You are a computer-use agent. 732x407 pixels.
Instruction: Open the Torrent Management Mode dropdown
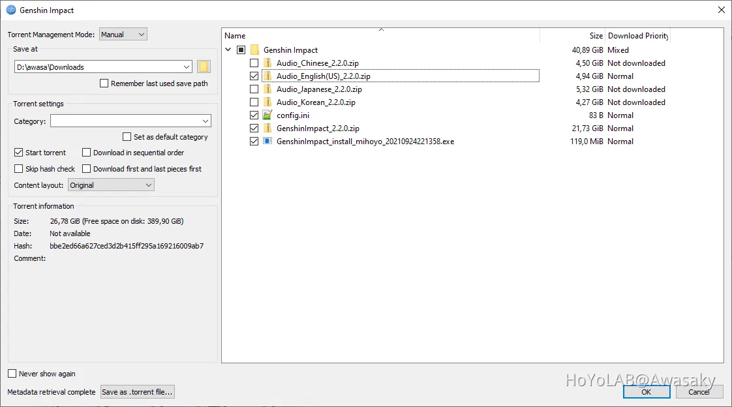(x=123, y=35)
